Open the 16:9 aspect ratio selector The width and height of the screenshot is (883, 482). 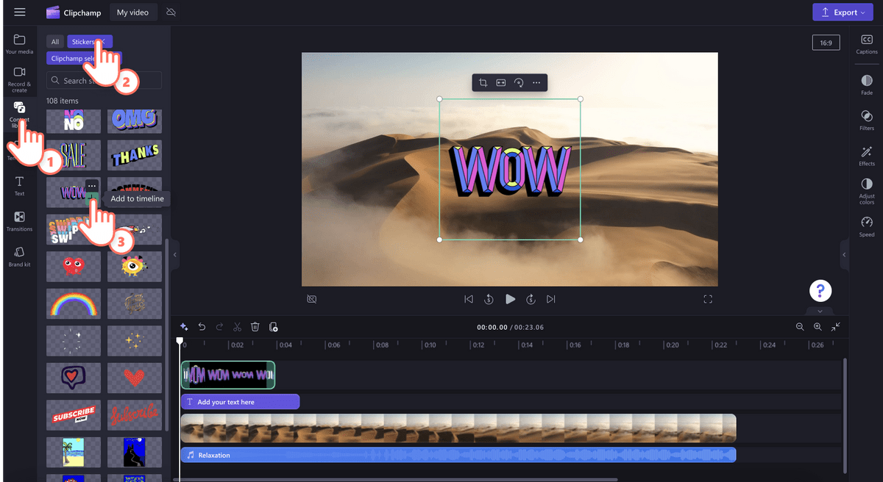(826, 42)
